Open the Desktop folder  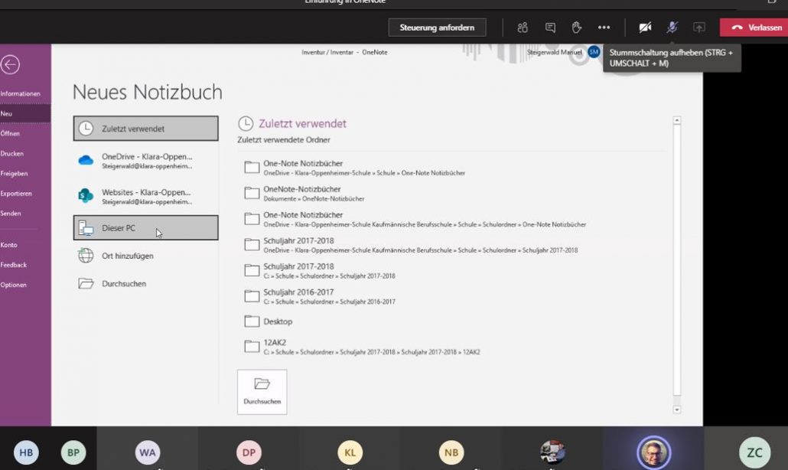(452, 321)
